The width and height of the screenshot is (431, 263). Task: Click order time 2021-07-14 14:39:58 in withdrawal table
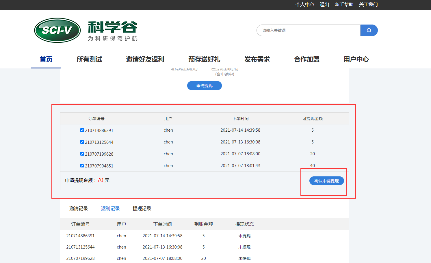[240, 130]
